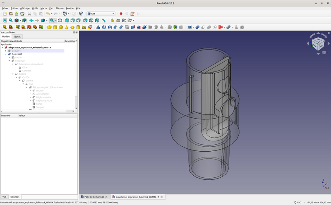
Task: Click the CAD navigation style button in status bar
Action: 297,203
